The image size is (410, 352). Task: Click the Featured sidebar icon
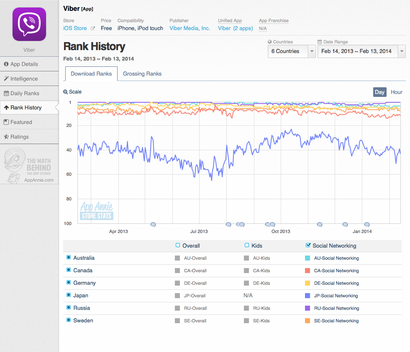pyautogui.click(x=6, y=122)
